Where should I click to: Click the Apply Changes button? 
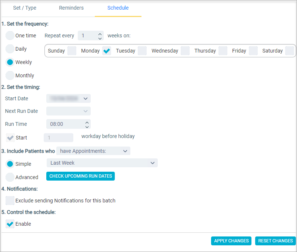[x=231, y=241]
